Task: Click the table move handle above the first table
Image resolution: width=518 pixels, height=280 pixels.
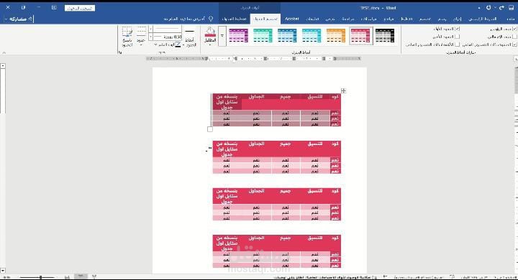Action: tap(343, 90)
